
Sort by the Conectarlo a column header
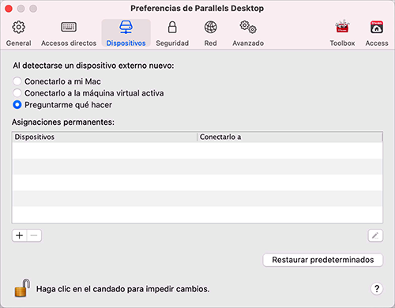pyautogui.click(x=290, y=137)
